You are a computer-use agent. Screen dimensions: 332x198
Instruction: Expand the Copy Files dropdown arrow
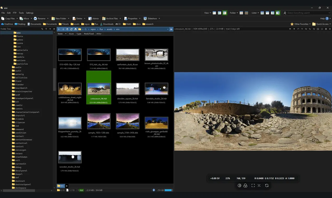(17, 18)
